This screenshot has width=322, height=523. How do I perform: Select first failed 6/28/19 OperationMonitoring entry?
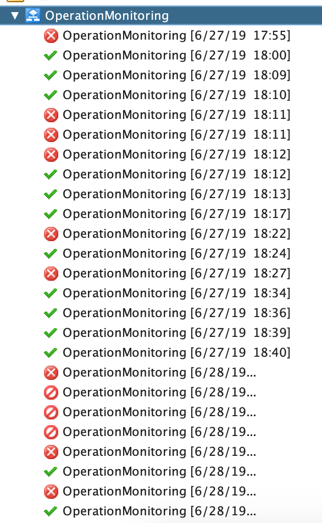point(159,373)
